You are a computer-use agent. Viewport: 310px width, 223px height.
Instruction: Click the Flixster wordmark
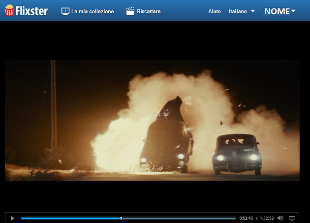31,11
